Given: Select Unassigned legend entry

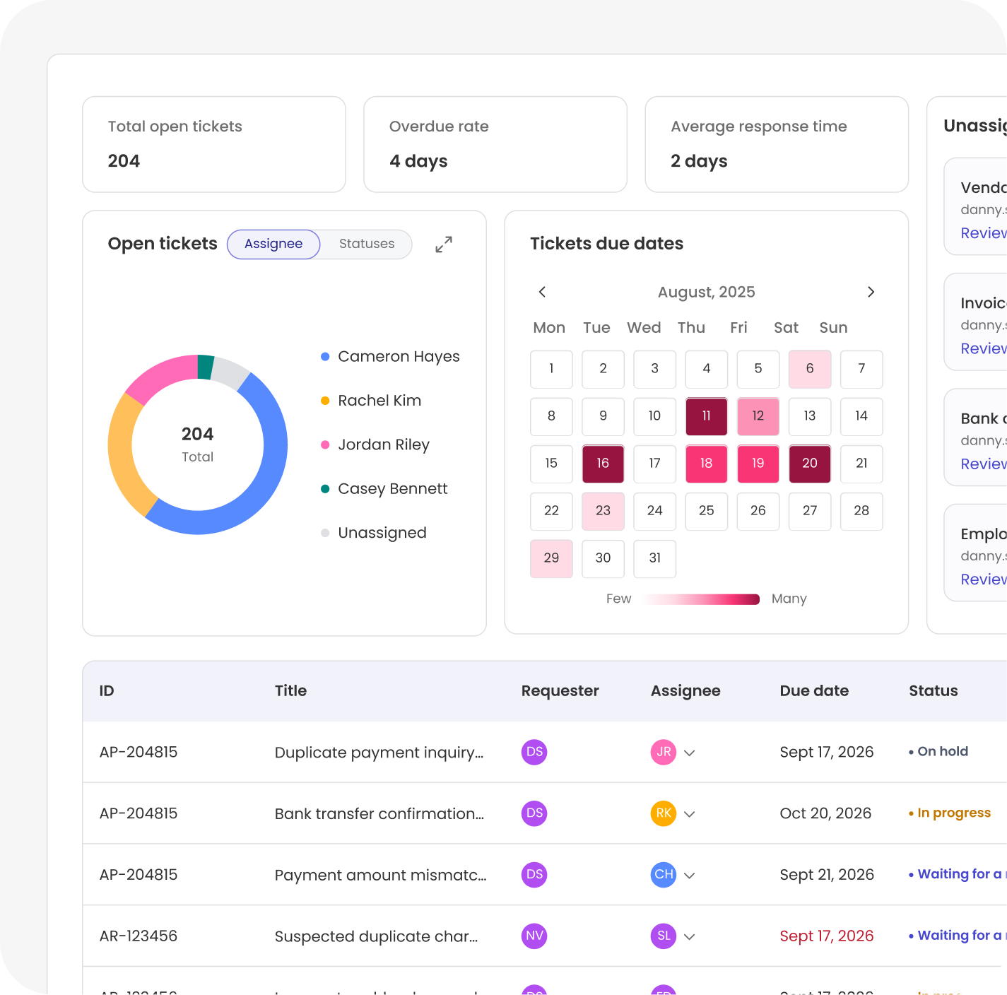Looking at the screenshot, I should click(374, 533).
